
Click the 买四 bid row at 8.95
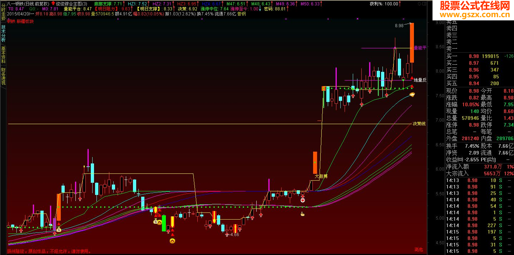point(480,77)
